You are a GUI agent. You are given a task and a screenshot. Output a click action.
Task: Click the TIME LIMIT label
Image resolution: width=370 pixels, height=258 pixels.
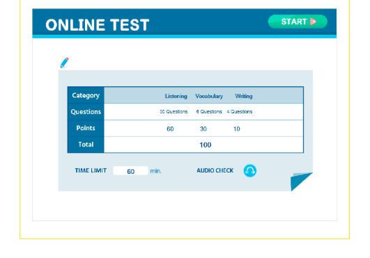[91, 170]
